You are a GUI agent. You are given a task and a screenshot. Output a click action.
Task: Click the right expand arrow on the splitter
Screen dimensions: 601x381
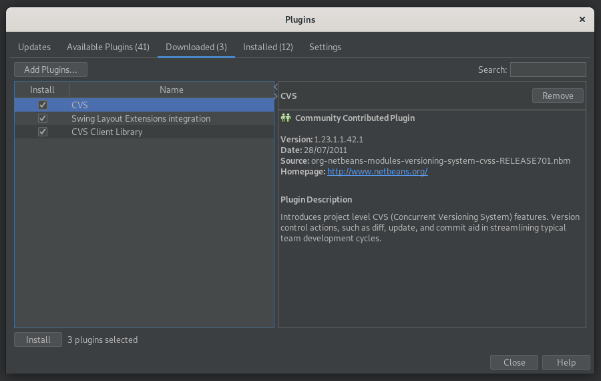tap(276, 96)
